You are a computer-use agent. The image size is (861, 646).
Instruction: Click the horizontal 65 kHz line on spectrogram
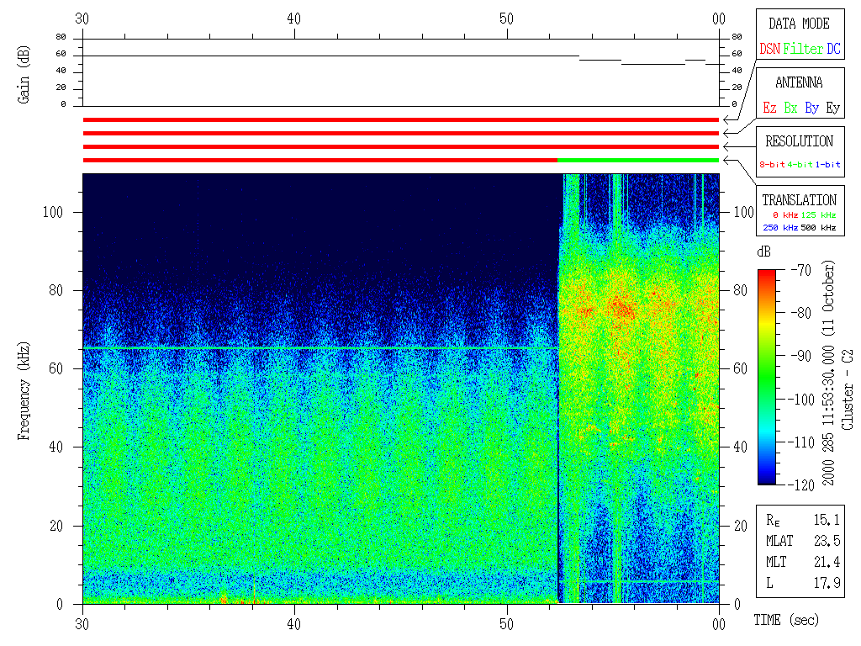click(x=320, y=348)
